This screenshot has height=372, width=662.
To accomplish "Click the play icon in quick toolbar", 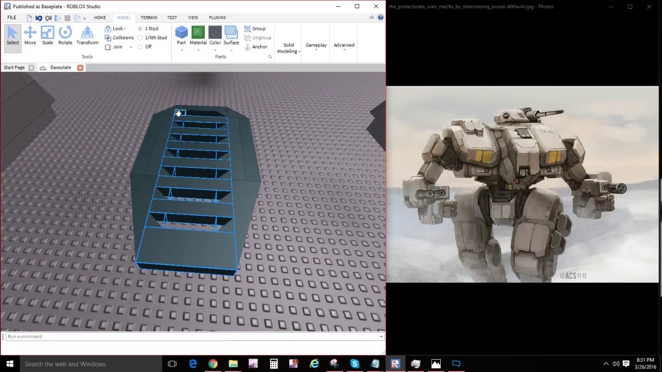I will coord(58,18).
